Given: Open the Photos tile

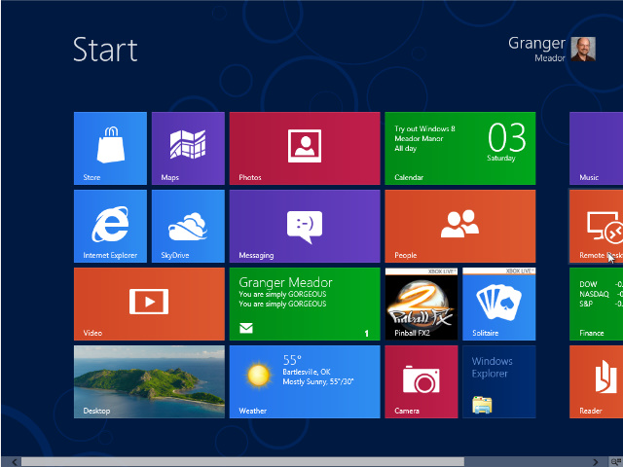Looking at the screenshot, I should click(x=304, y=148).
